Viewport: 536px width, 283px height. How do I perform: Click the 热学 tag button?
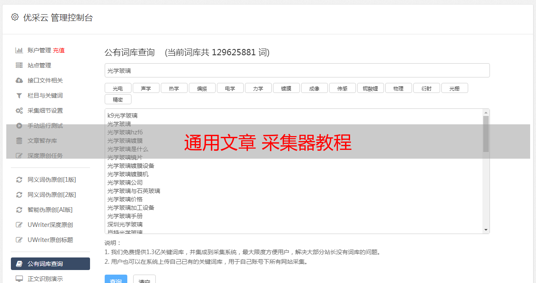point(174,88)
